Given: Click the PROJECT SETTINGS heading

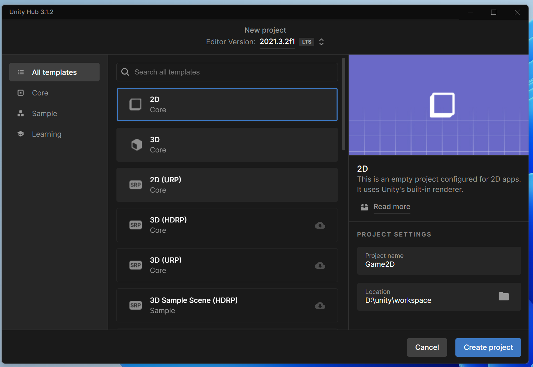Looking at the screenshot, I should click(x=394, y=234).
